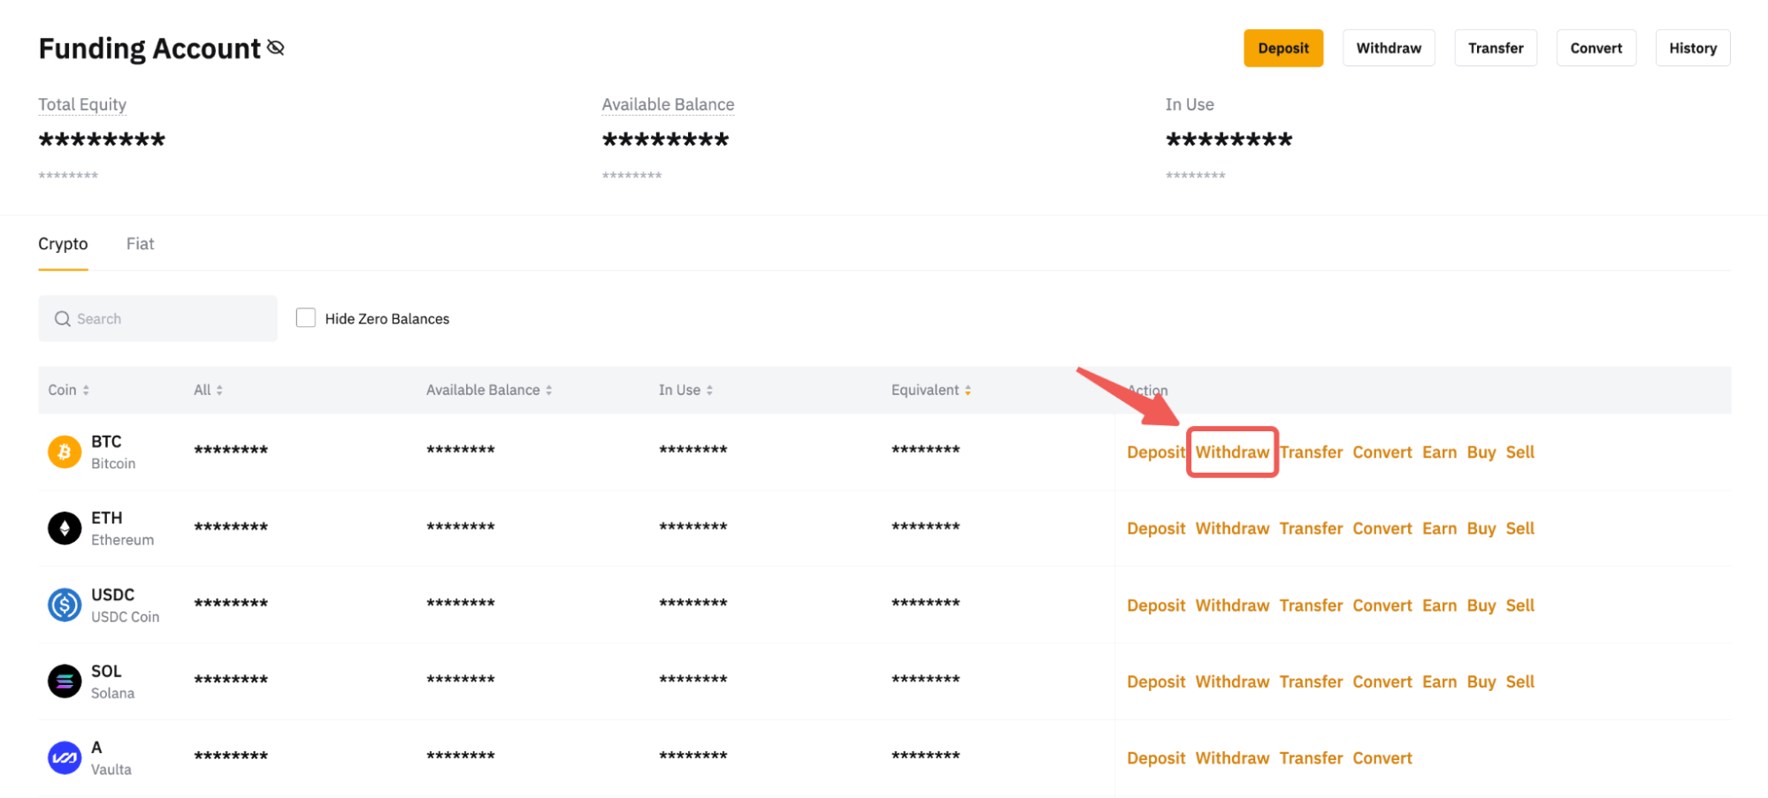Screen dimensions: 1768x798
Task: Click Sell link in SOL row
Action: coord(1519,681)
